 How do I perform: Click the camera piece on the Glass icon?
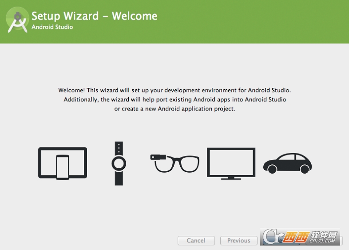click(x=157, y=157)
